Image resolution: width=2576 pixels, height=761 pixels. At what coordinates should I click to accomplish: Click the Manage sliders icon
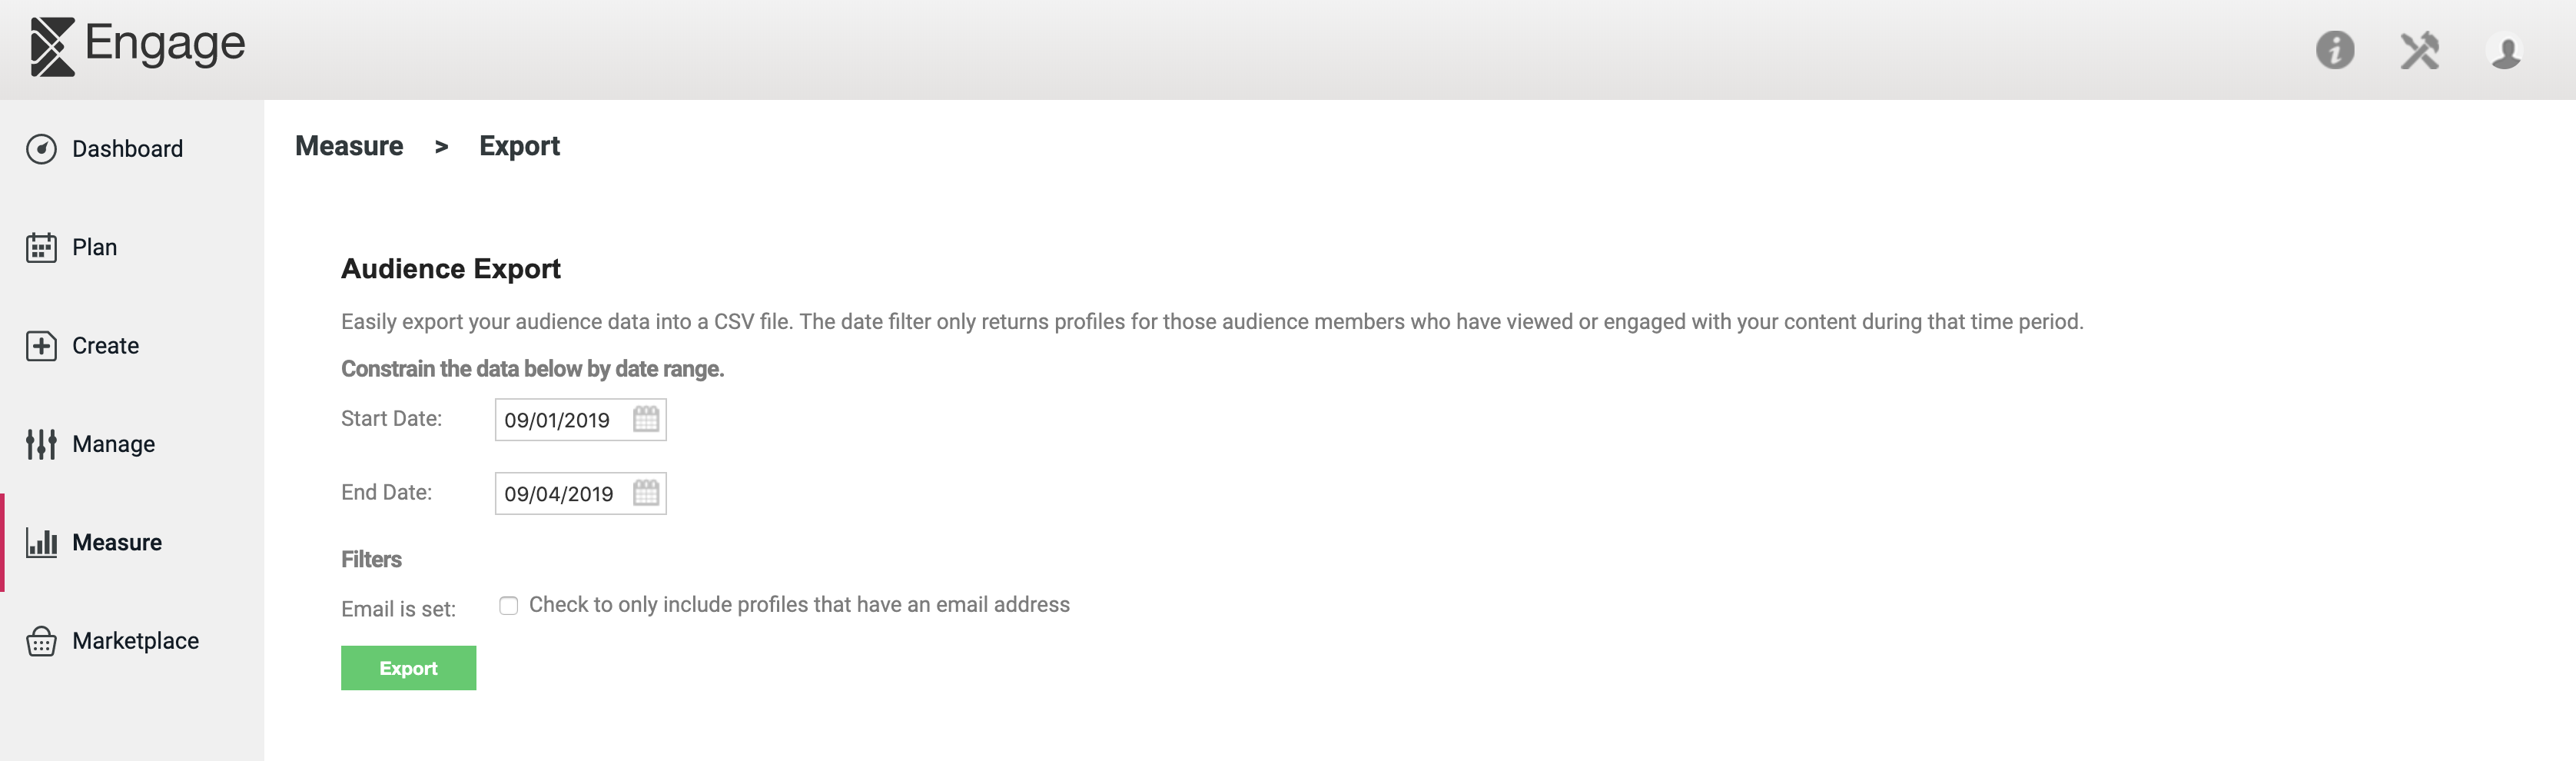click(41, 444)
